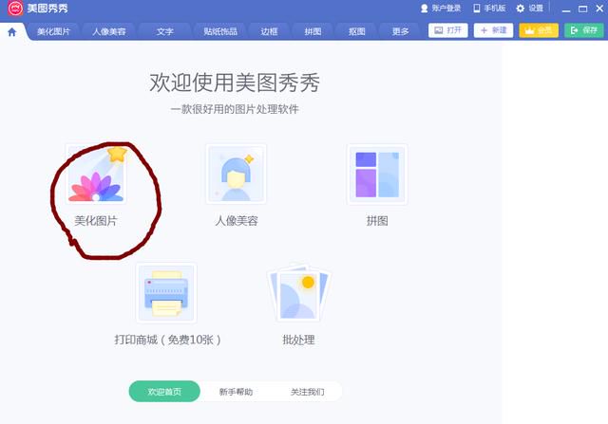Image resolution: width=608 pixels, height=424 pixels.
Task: Select the 新手帮助 pill option
Action: click(236, 392)
